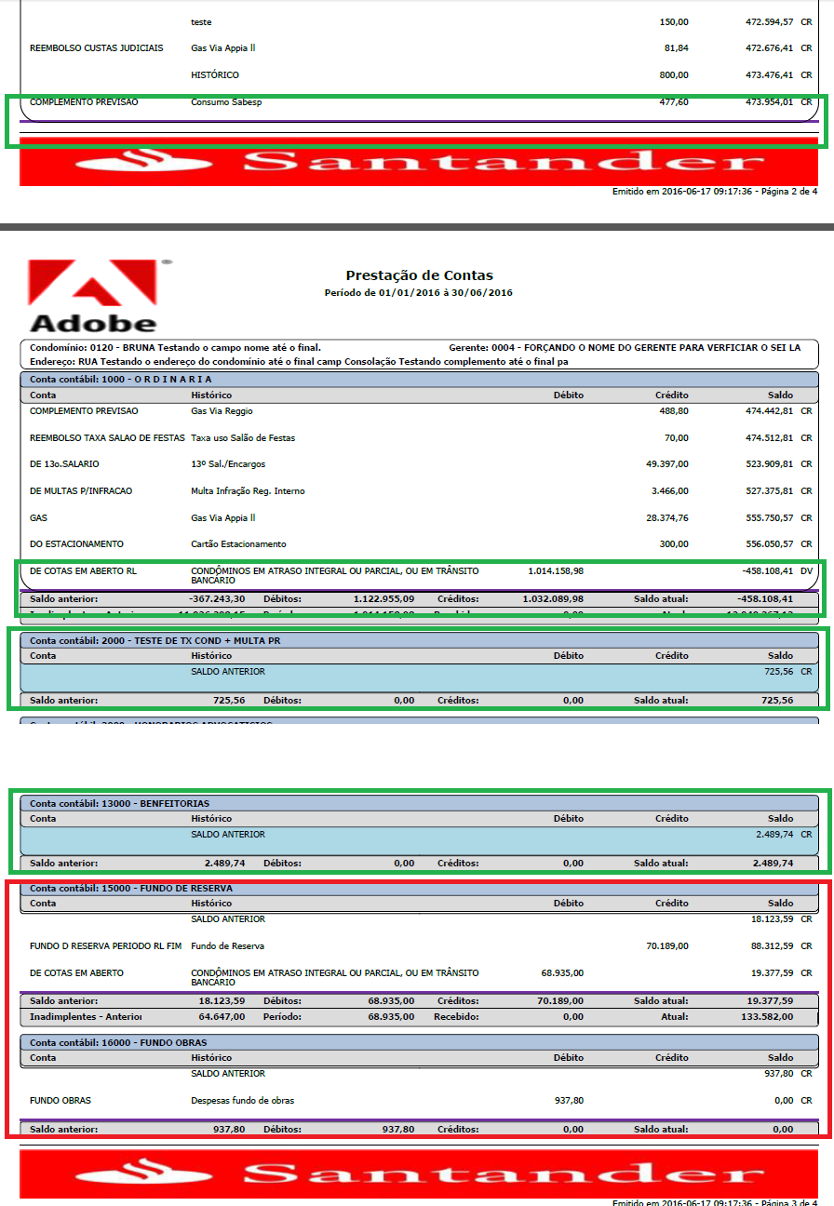Click the 'DE MULTAS P/INFRACAO' account name

81,490
